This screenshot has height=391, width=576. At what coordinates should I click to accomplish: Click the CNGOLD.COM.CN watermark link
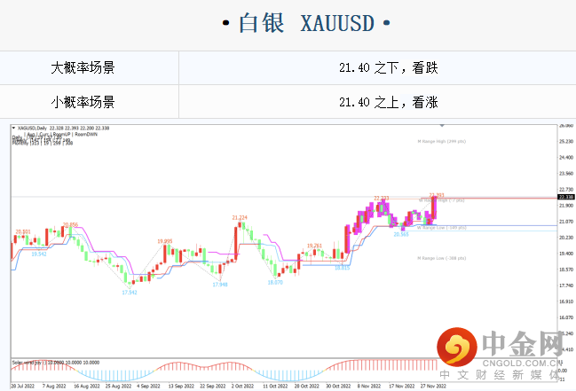pyautogui.click(x=524, y=362)
